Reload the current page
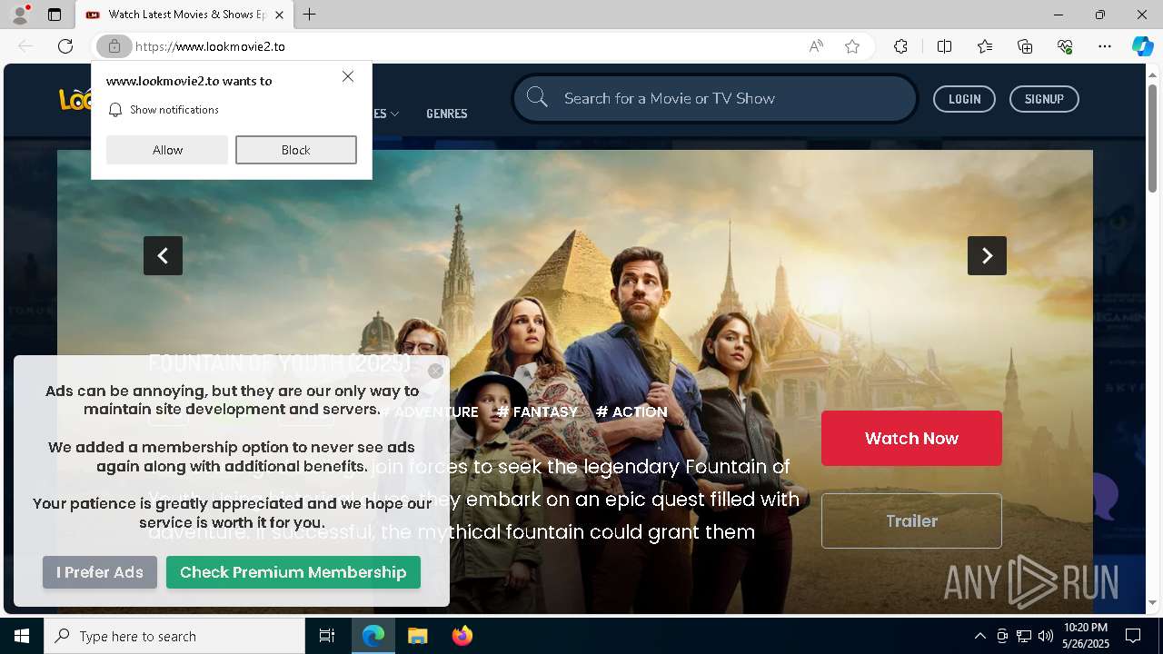The height and width of the screenshot is (654, 1163). click(65, 46)
